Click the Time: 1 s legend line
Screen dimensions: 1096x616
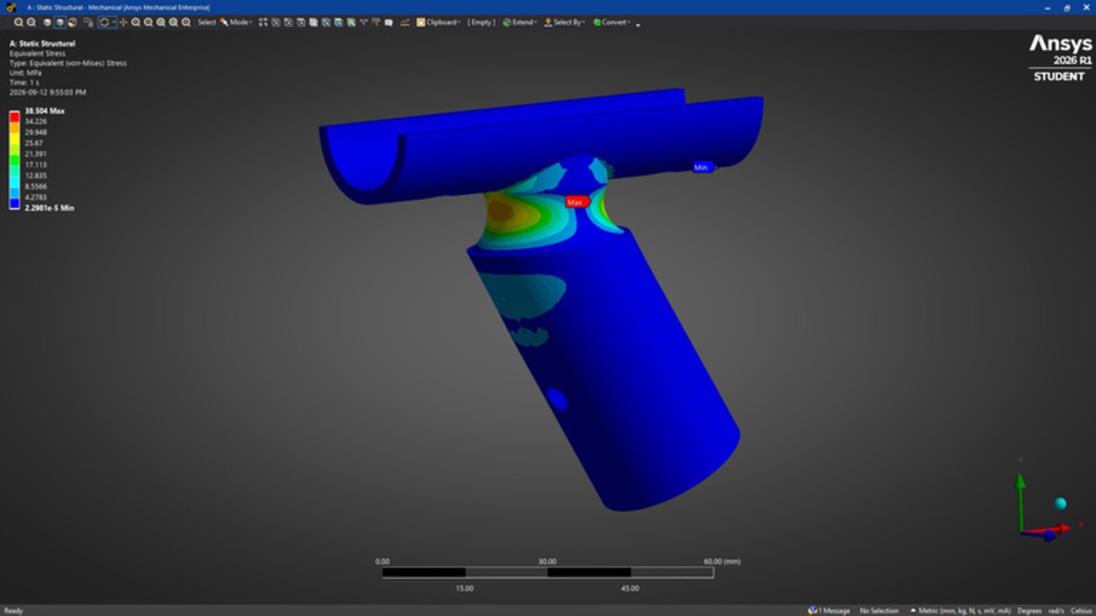24,82
